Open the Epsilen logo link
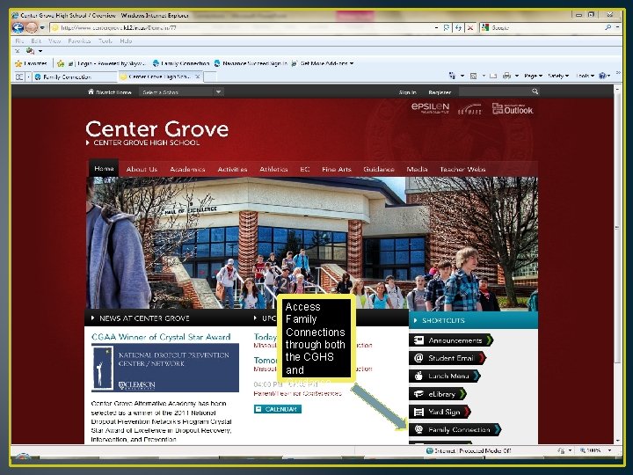 point(430,107)
